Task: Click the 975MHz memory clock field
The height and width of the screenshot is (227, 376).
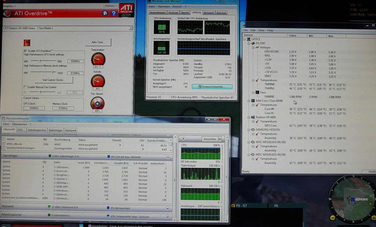Action: click(75, 73)
